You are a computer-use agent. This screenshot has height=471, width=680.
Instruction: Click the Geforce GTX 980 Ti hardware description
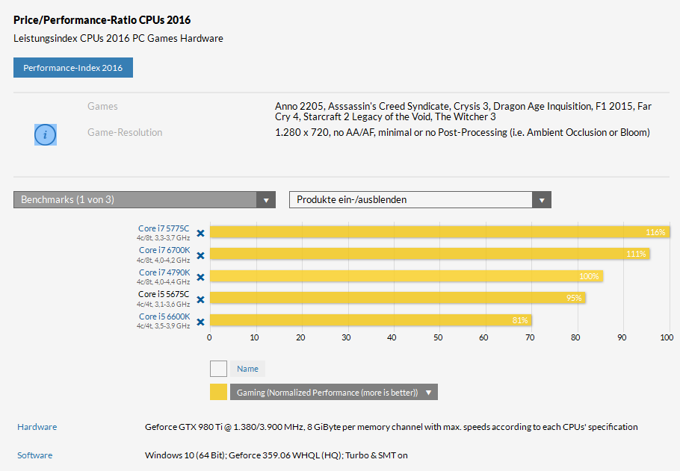point(391,427)
